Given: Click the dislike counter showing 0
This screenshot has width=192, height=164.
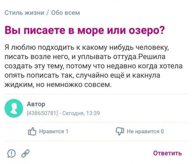Looking at the screenshot, I should pyautogui.click(x=162, y=131).
